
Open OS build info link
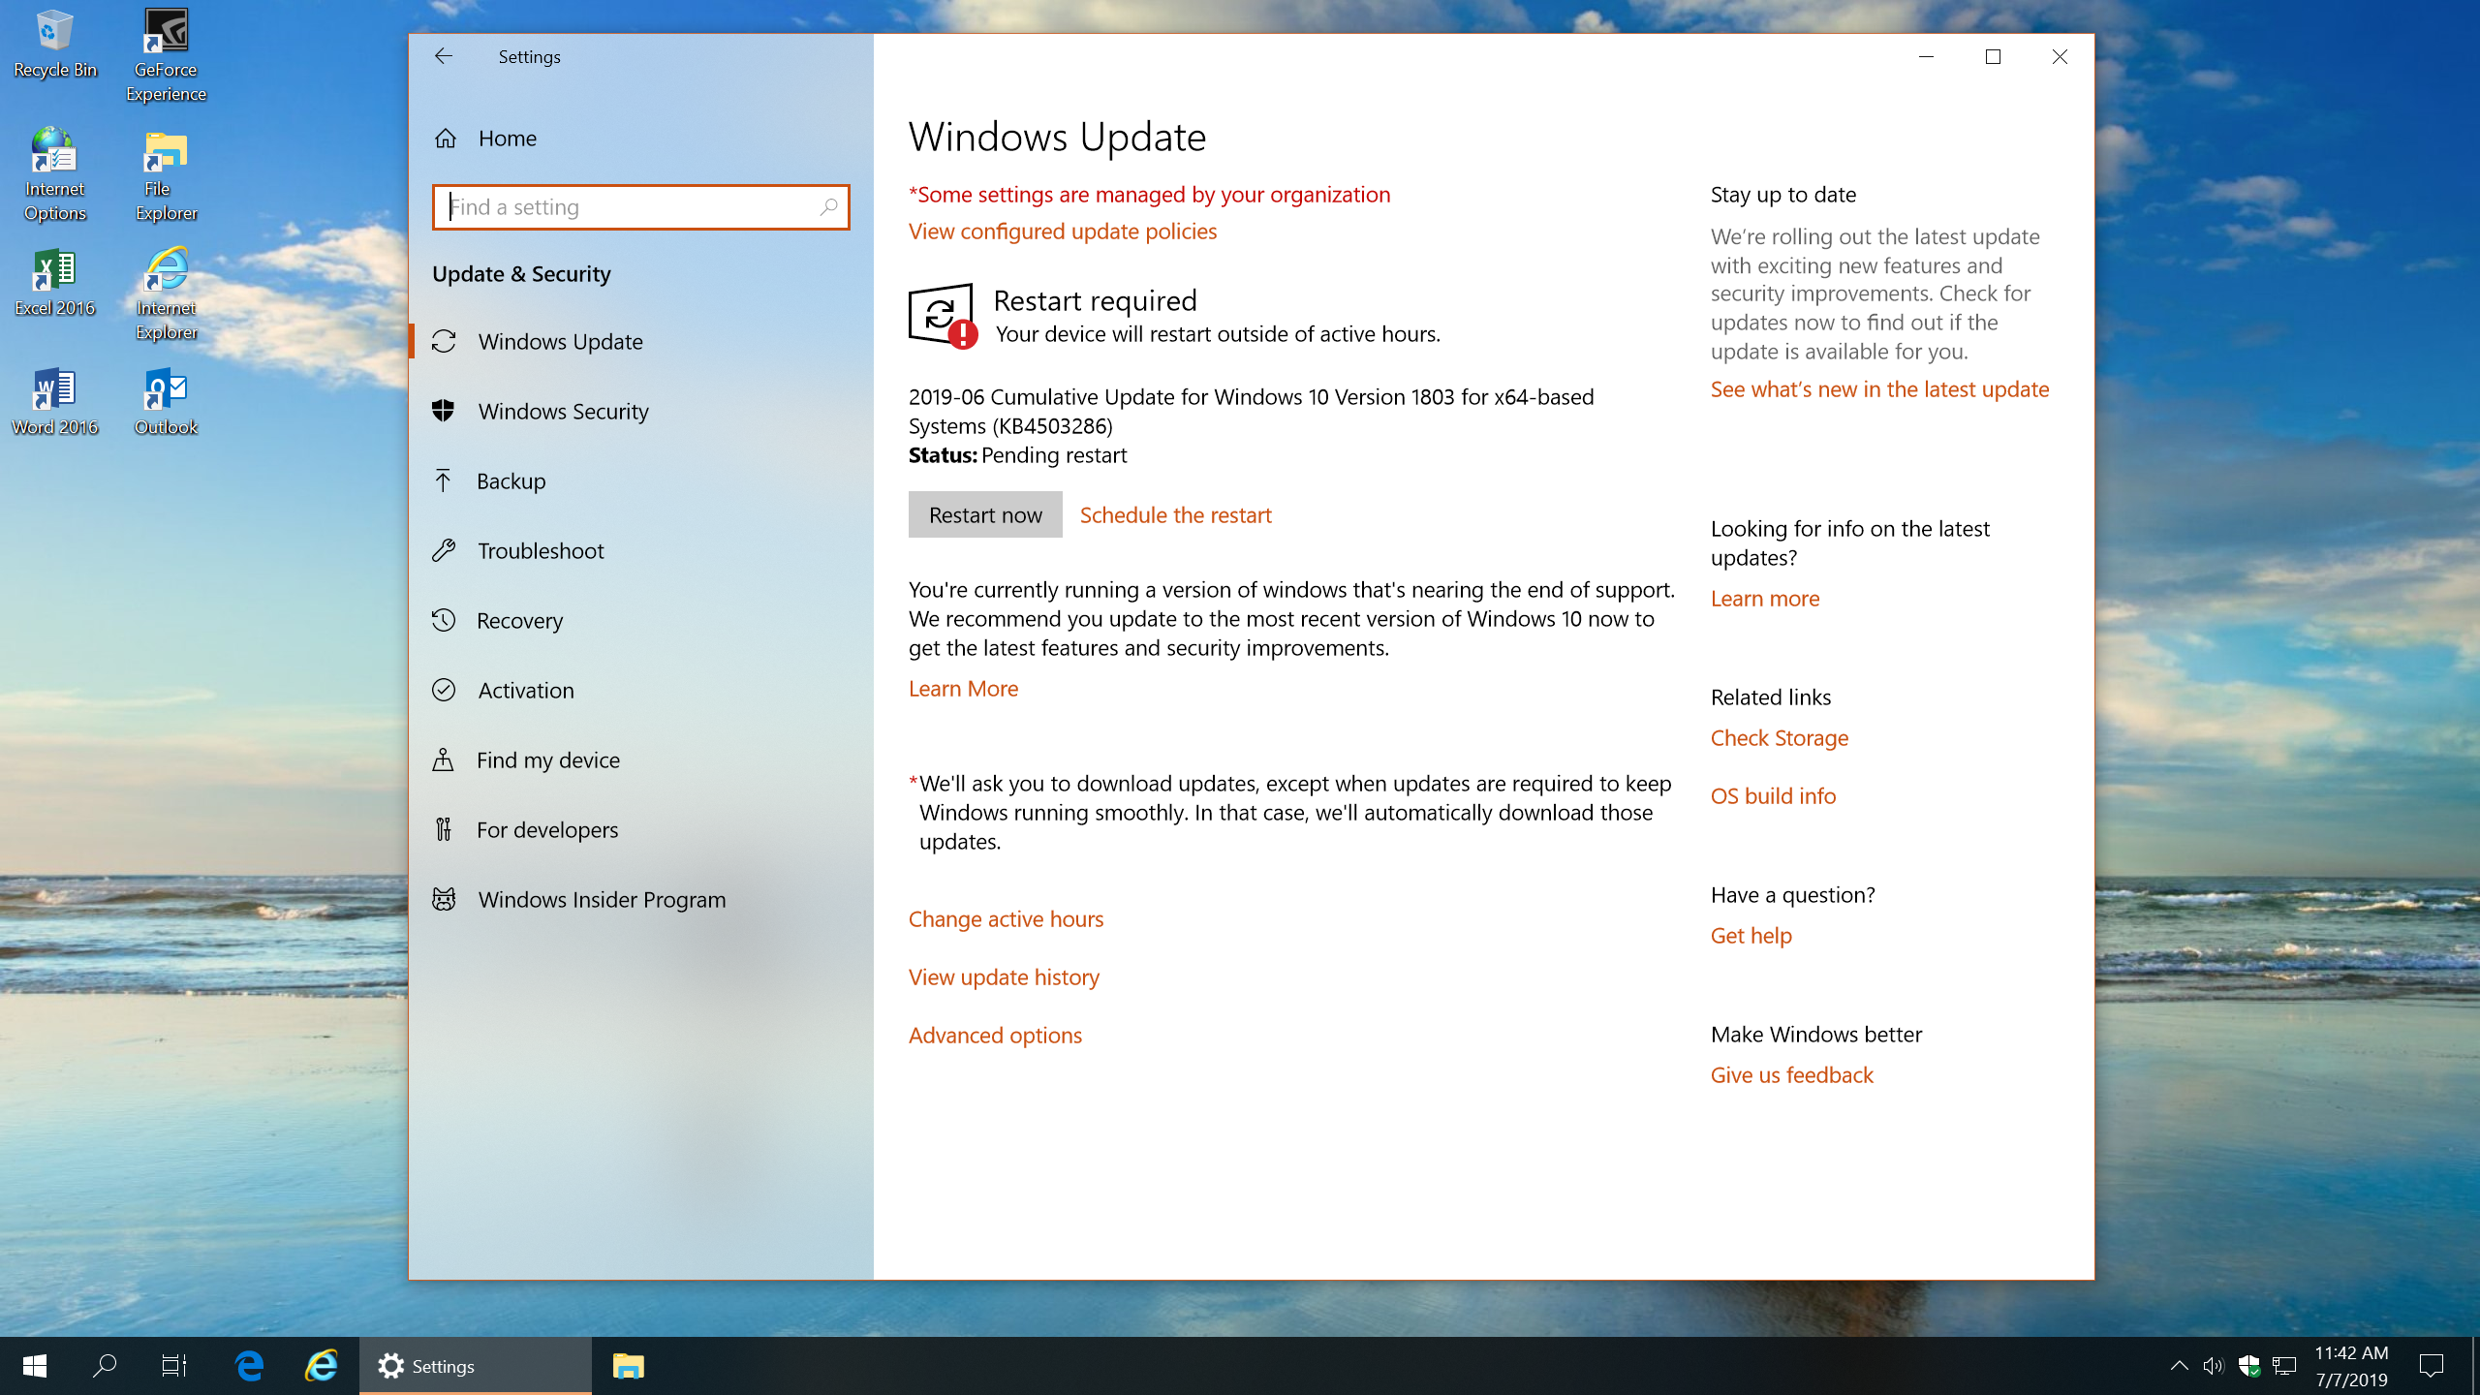tap(1773, 796)
